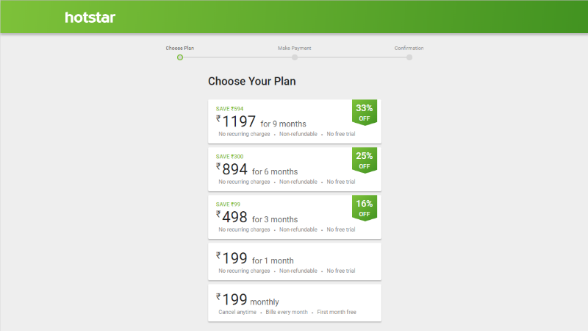Click the Make Payment step label
This screenshot has height=331, width=588.
tap(295, 48)
